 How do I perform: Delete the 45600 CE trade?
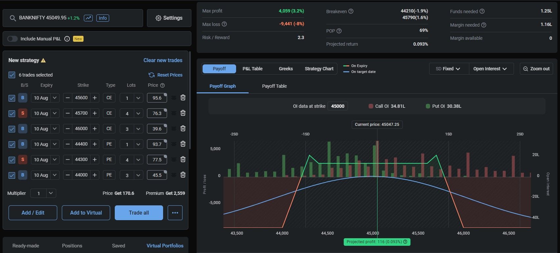(183, 98)
